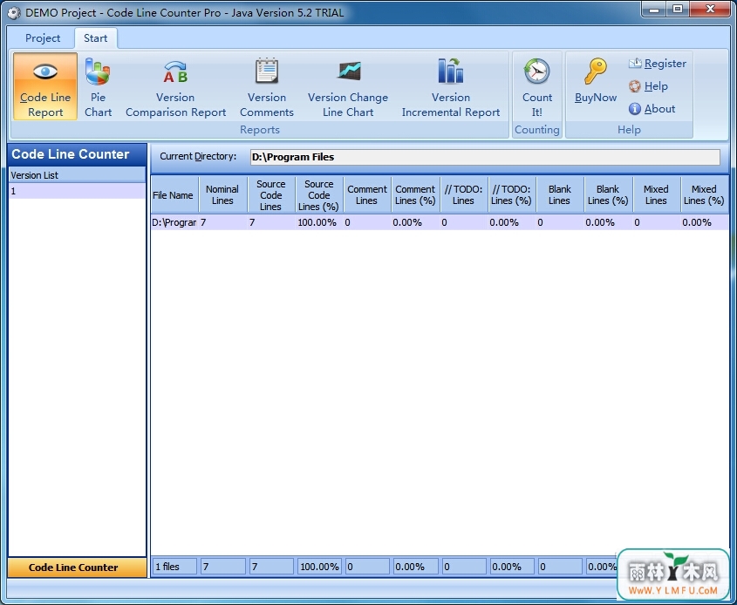Maximize the DEMO Project window

(x=678, y=9)
